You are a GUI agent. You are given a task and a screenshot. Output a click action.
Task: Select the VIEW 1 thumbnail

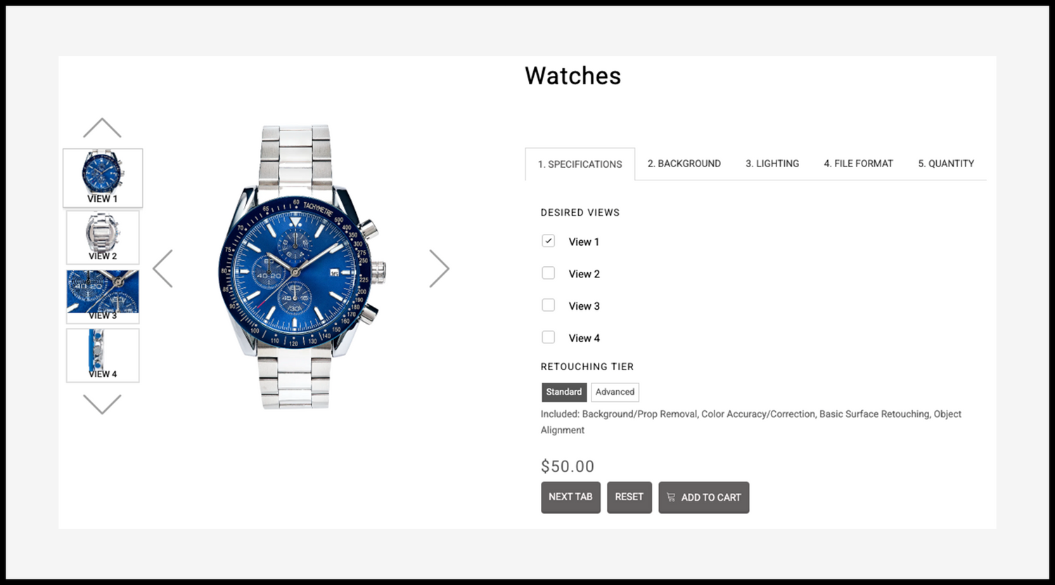coord(103,178)
